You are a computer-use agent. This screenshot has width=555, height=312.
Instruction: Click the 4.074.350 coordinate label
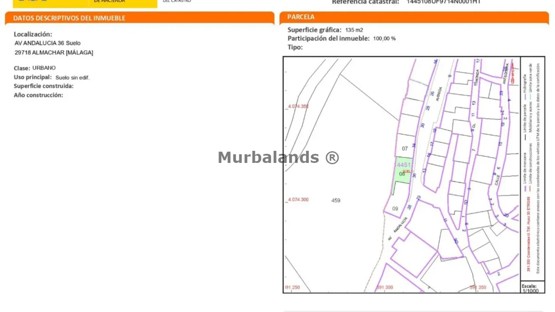298,106
